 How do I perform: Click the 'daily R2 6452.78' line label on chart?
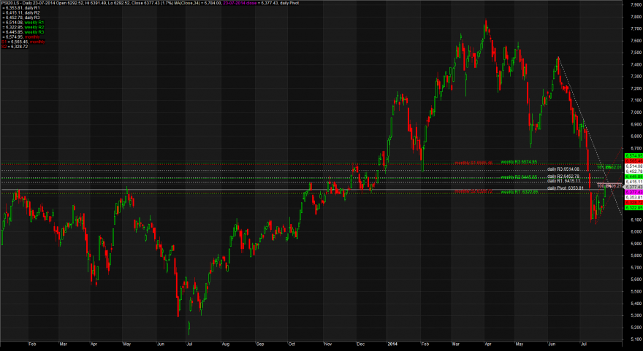point(563,176)
